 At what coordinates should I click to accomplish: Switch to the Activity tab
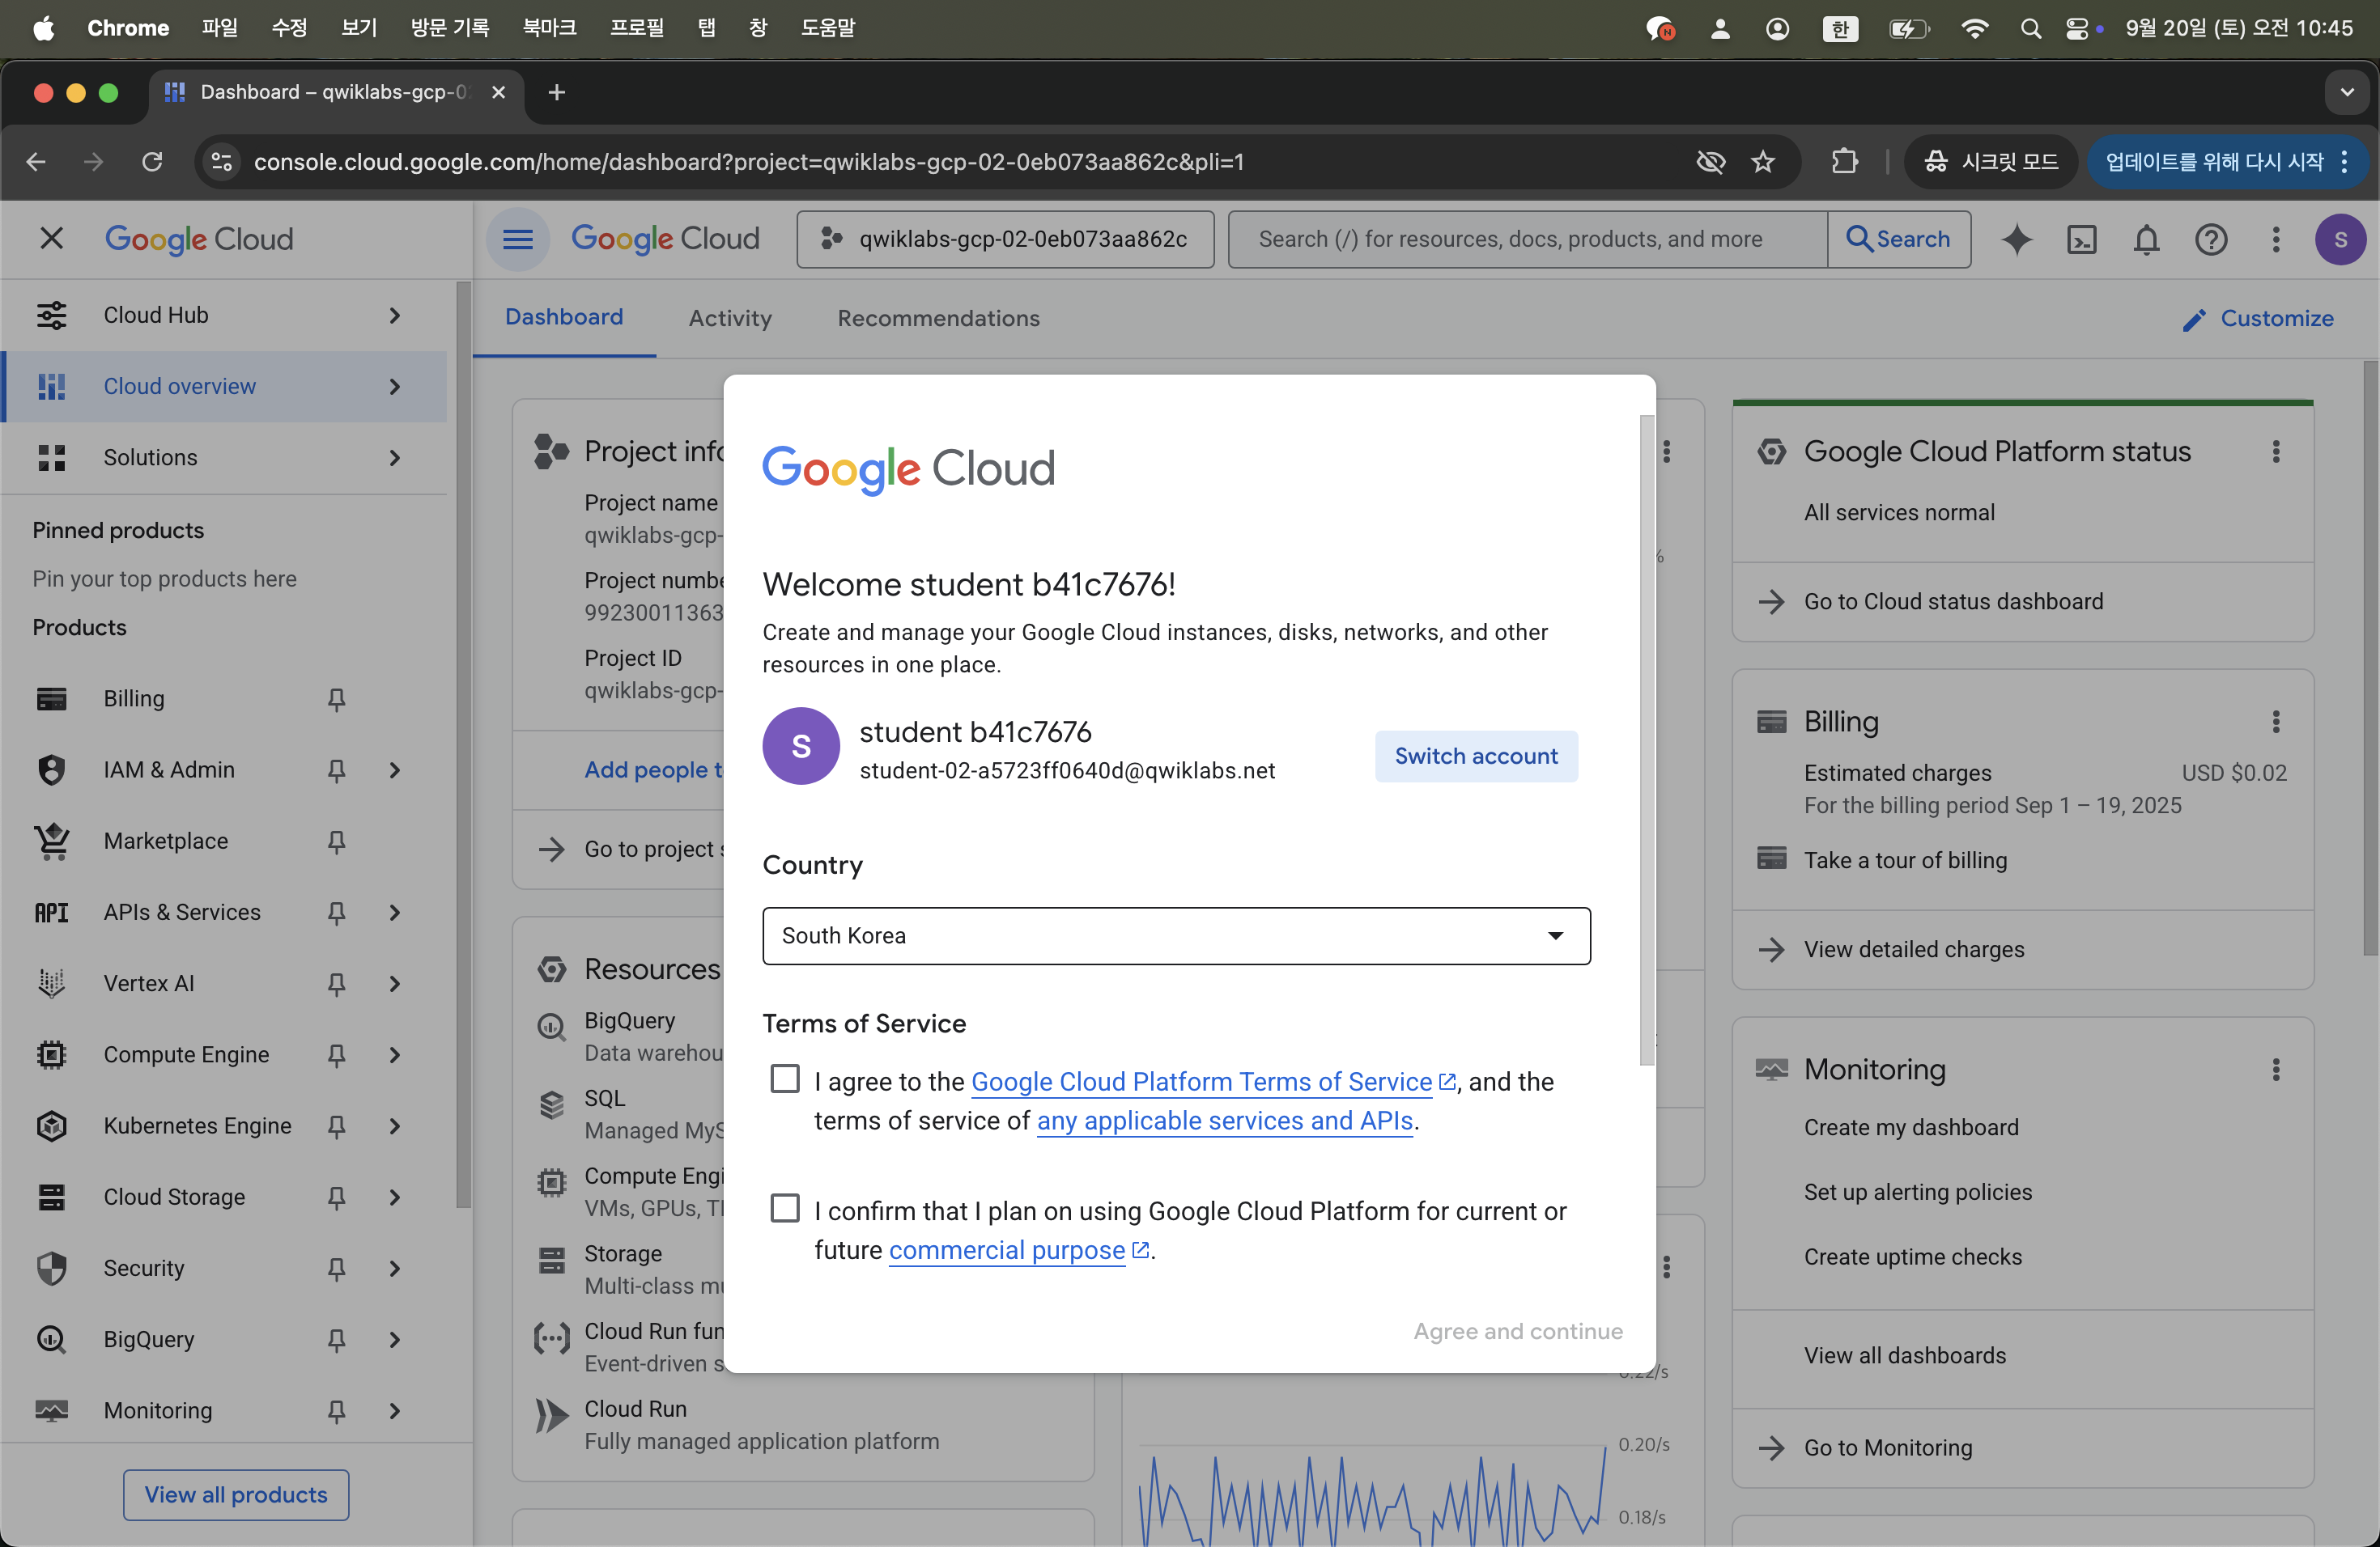click(x=730, y=318)
